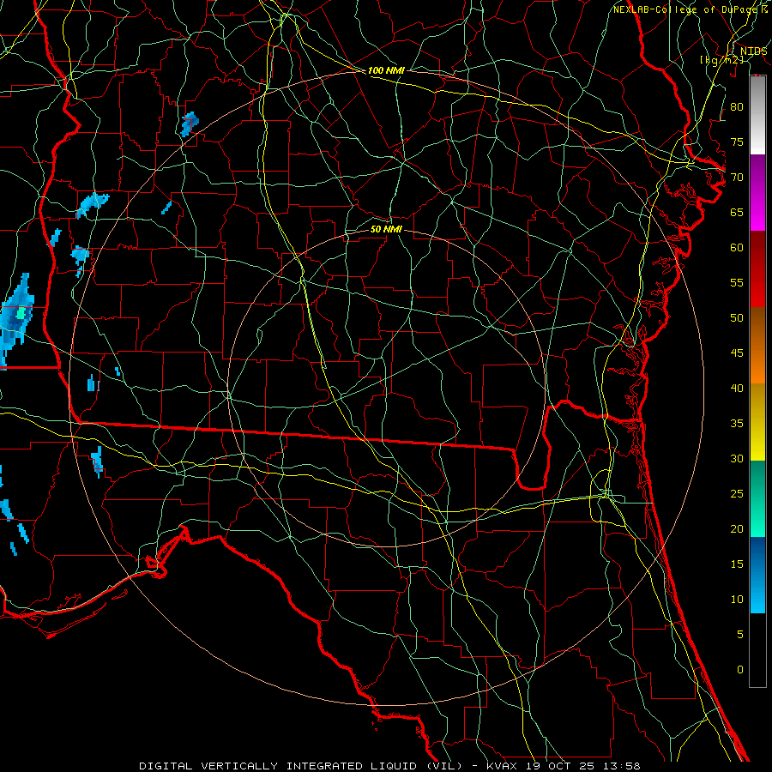Click the 75 value on the VIL scale

(x=737, y=142)
